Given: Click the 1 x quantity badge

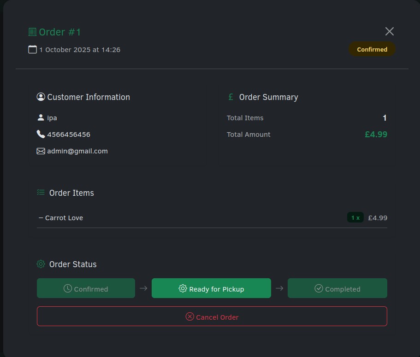Looking at the screenshot, I should tap(355, 217).
